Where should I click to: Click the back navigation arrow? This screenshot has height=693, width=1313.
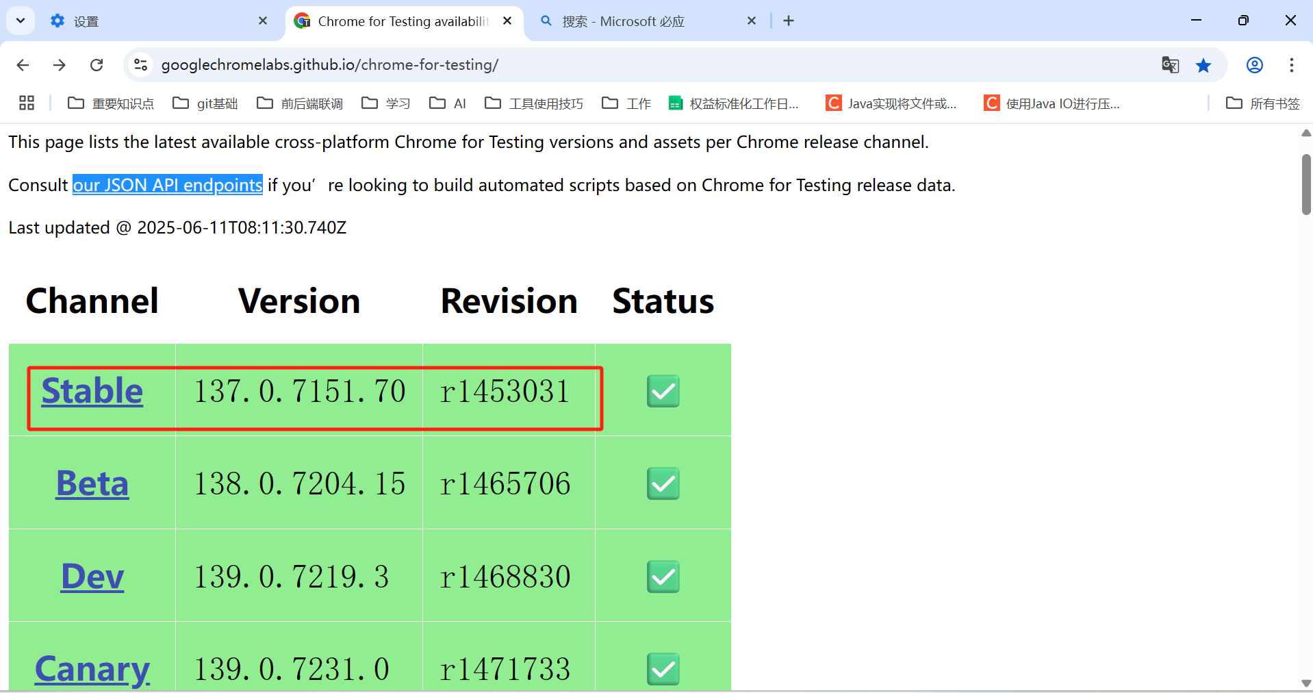pyautogui.click(x=23, y=64)
